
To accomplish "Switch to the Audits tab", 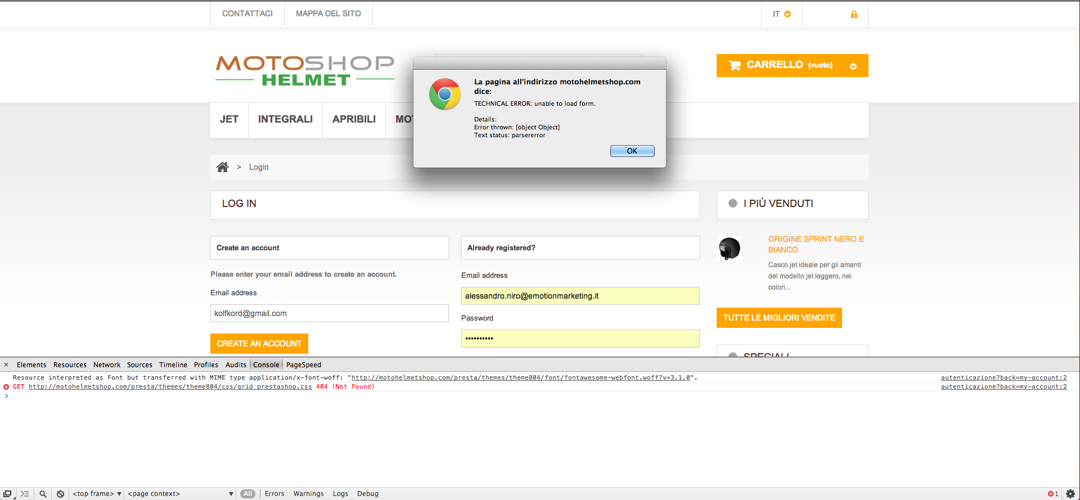I will pos(236,365).
